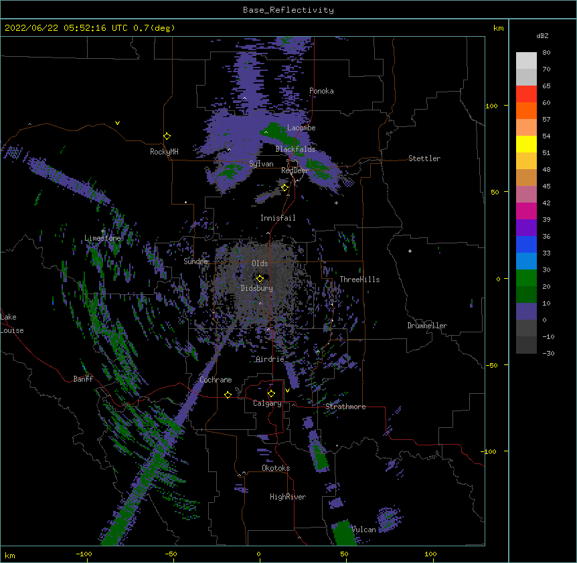Click the Airdrie town label

coord(270,359)
